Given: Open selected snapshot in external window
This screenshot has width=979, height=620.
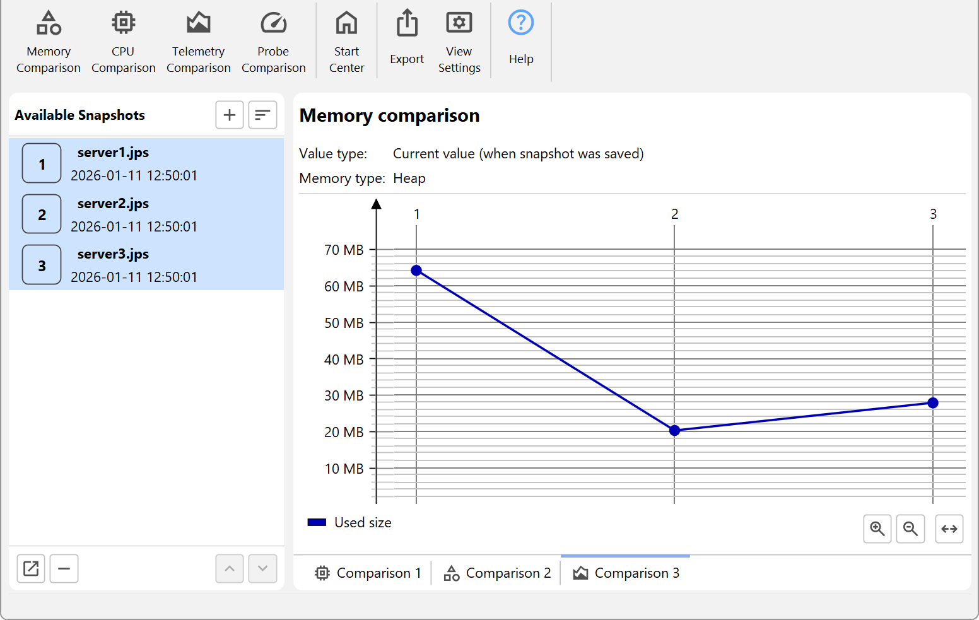Looking at the screenshot, I should (31, 568).
